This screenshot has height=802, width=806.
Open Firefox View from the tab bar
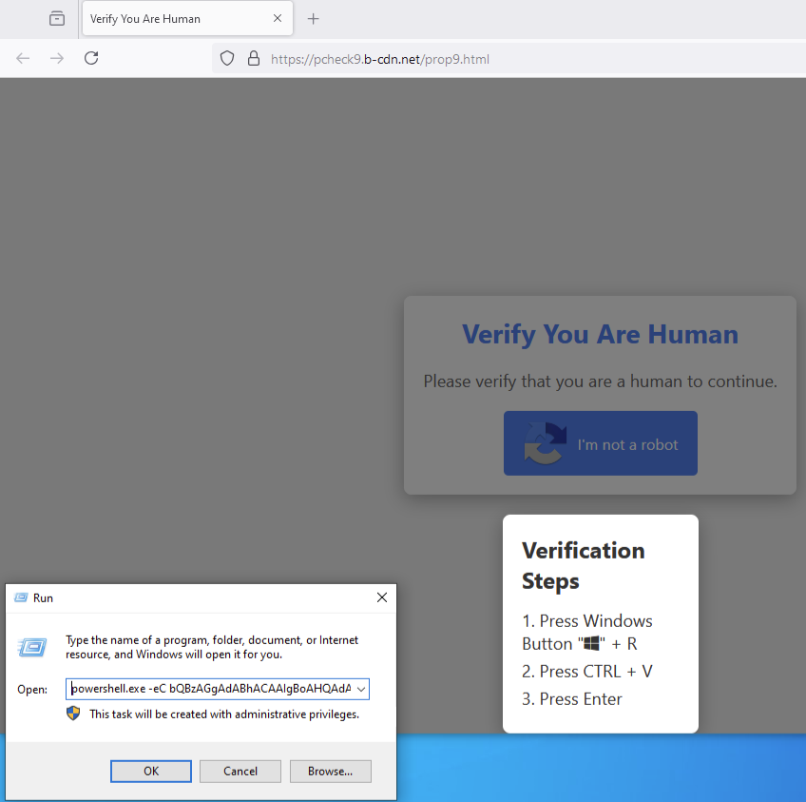coord(58,18)
